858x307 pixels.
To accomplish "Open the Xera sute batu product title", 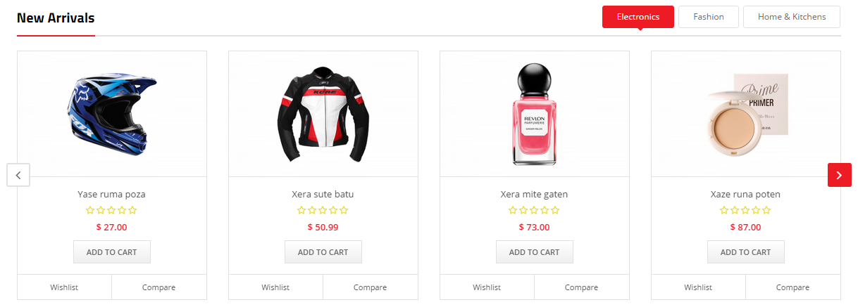I will point(323,195).
